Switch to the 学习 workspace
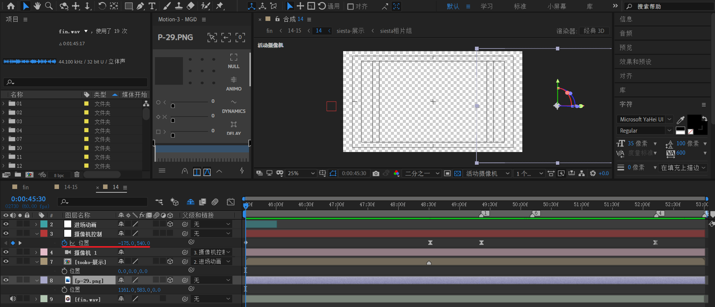Screen dimensions: 715x307 (x=486, y=6)
